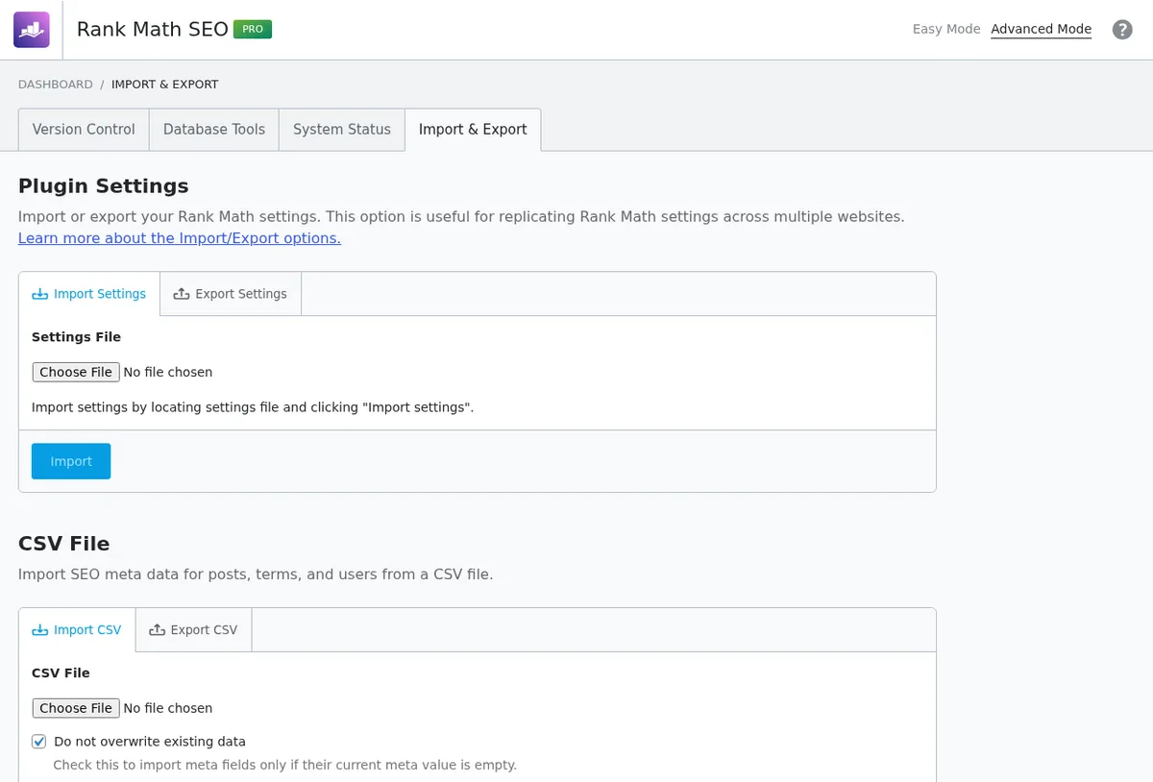Screen dimensions: 1153x782
Task: Open the help question mark icon
Action: coord(1122,30)
